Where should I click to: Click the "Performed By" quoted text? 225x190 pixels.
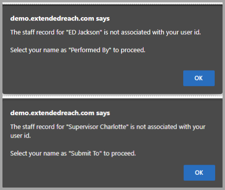(x=90, y=50)
